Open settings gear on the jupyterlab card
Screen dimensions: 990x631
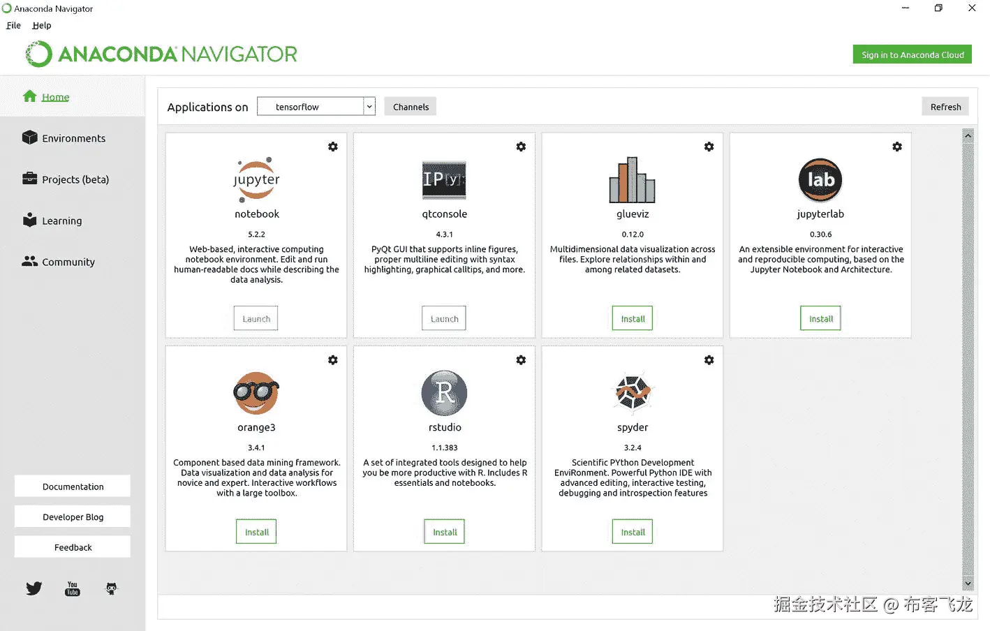[897, 147]
